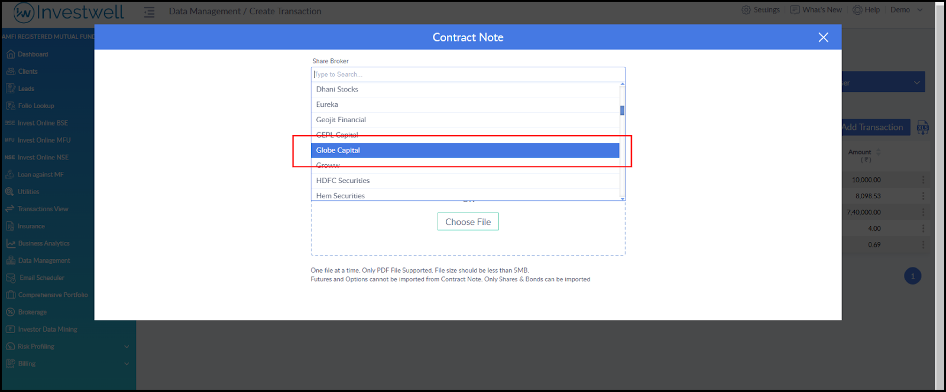Click the Investor Data Mining icon
Screen dimensions: 946x392
[10, 329]
